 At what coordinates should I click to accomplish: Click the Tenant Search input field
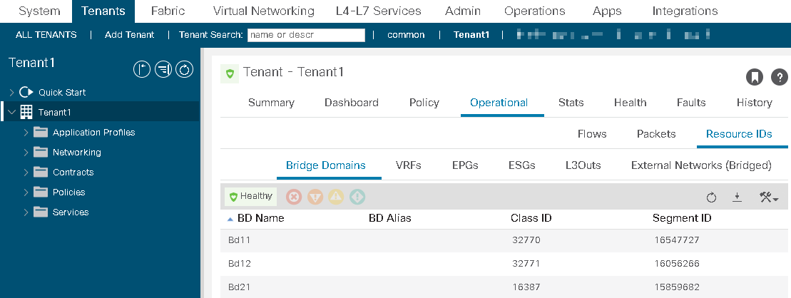[x=306, y=36]
